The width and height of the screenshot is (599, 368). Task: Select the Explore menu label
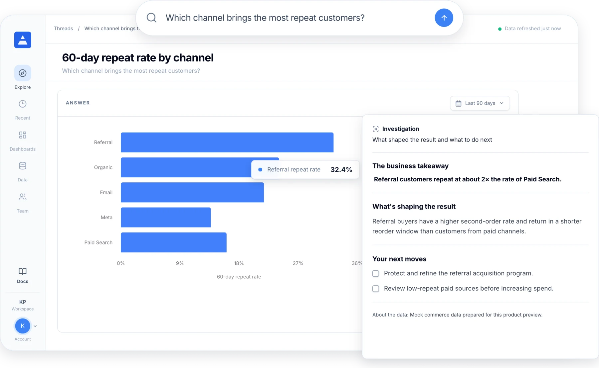(x=23, y=87)
